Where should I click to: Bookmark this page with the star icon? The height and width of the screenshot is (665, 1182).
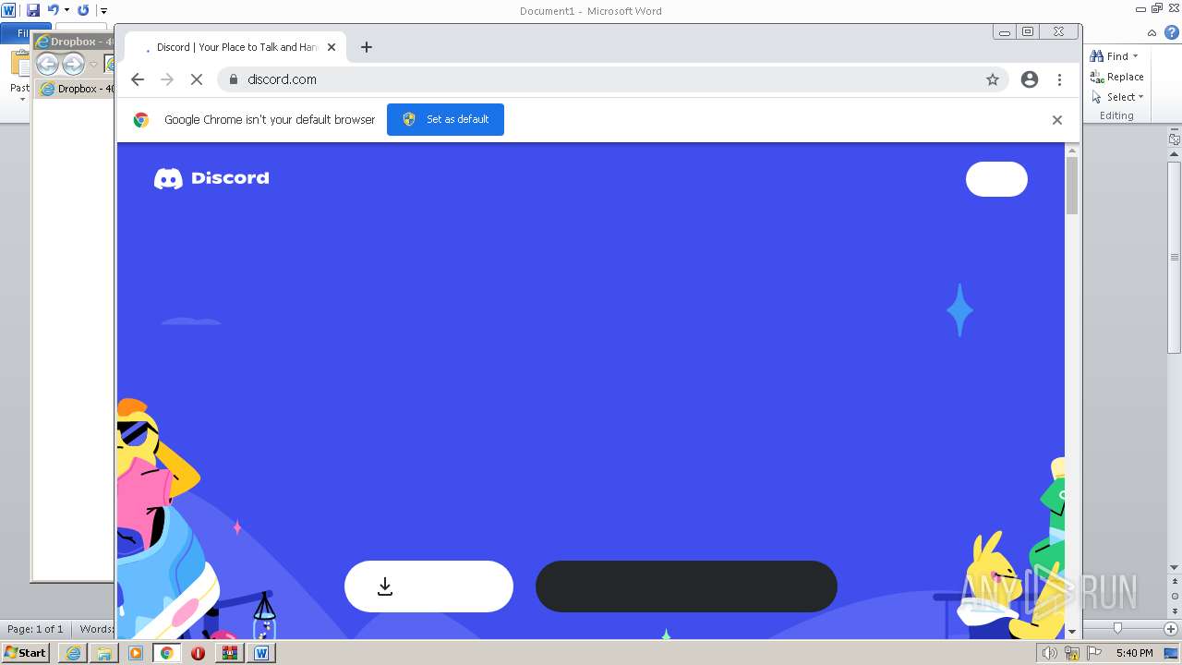tap(993, 79)
